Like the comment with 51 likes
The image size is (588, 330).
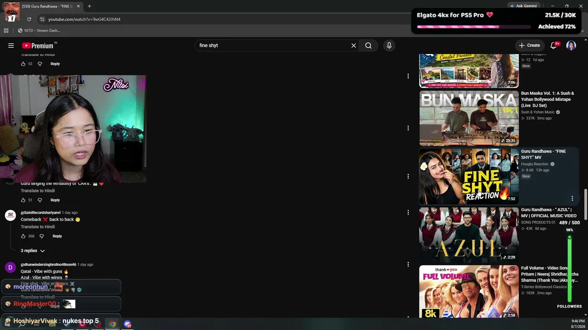[x=23, y=200]
